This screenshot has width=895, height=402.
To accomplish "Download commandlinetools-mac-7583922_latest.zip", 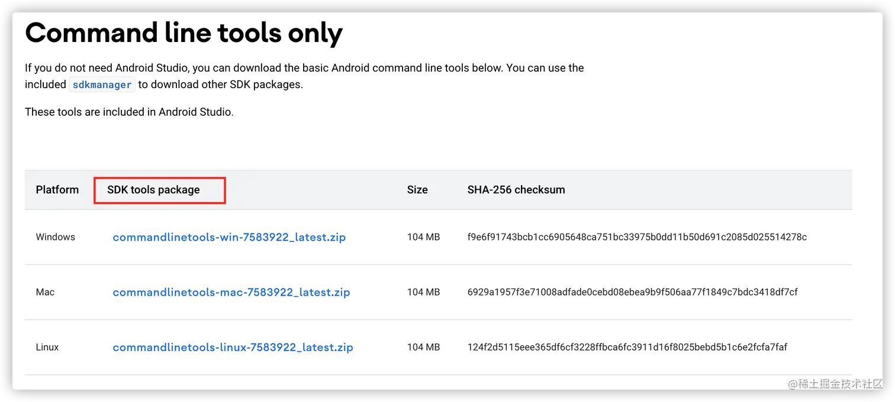I will pyautogui.click(x=231, y=292).
